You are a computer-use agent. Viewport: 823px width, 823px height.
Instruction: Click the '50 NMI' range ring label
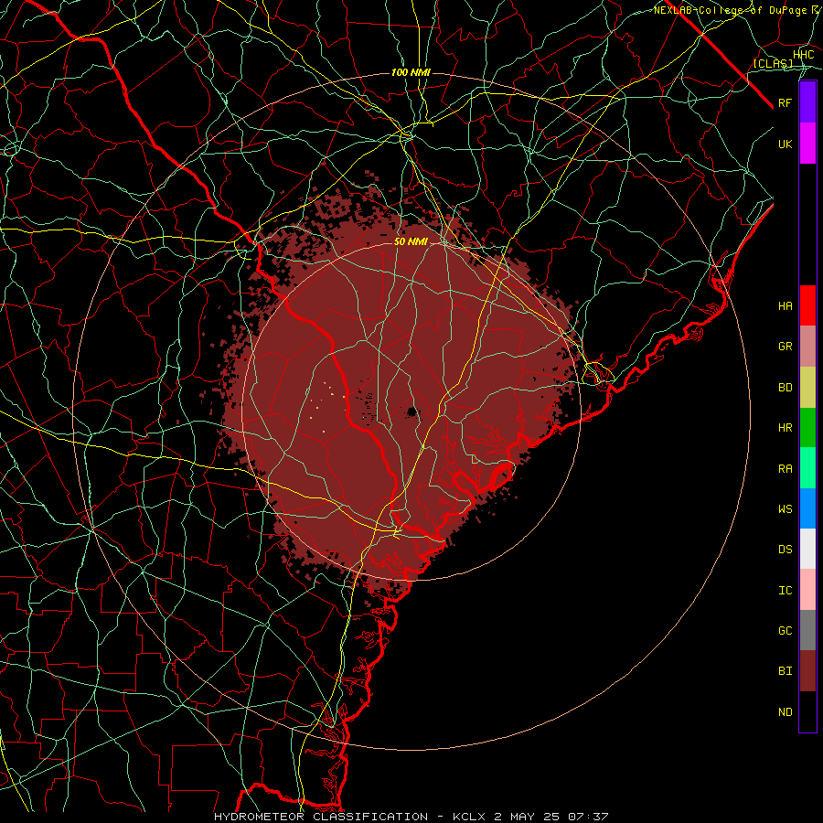(411, 241)
